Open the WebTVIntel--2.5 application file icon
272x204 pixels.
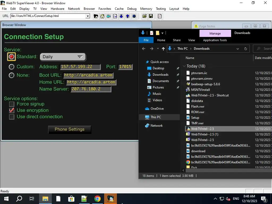(188, 129)
